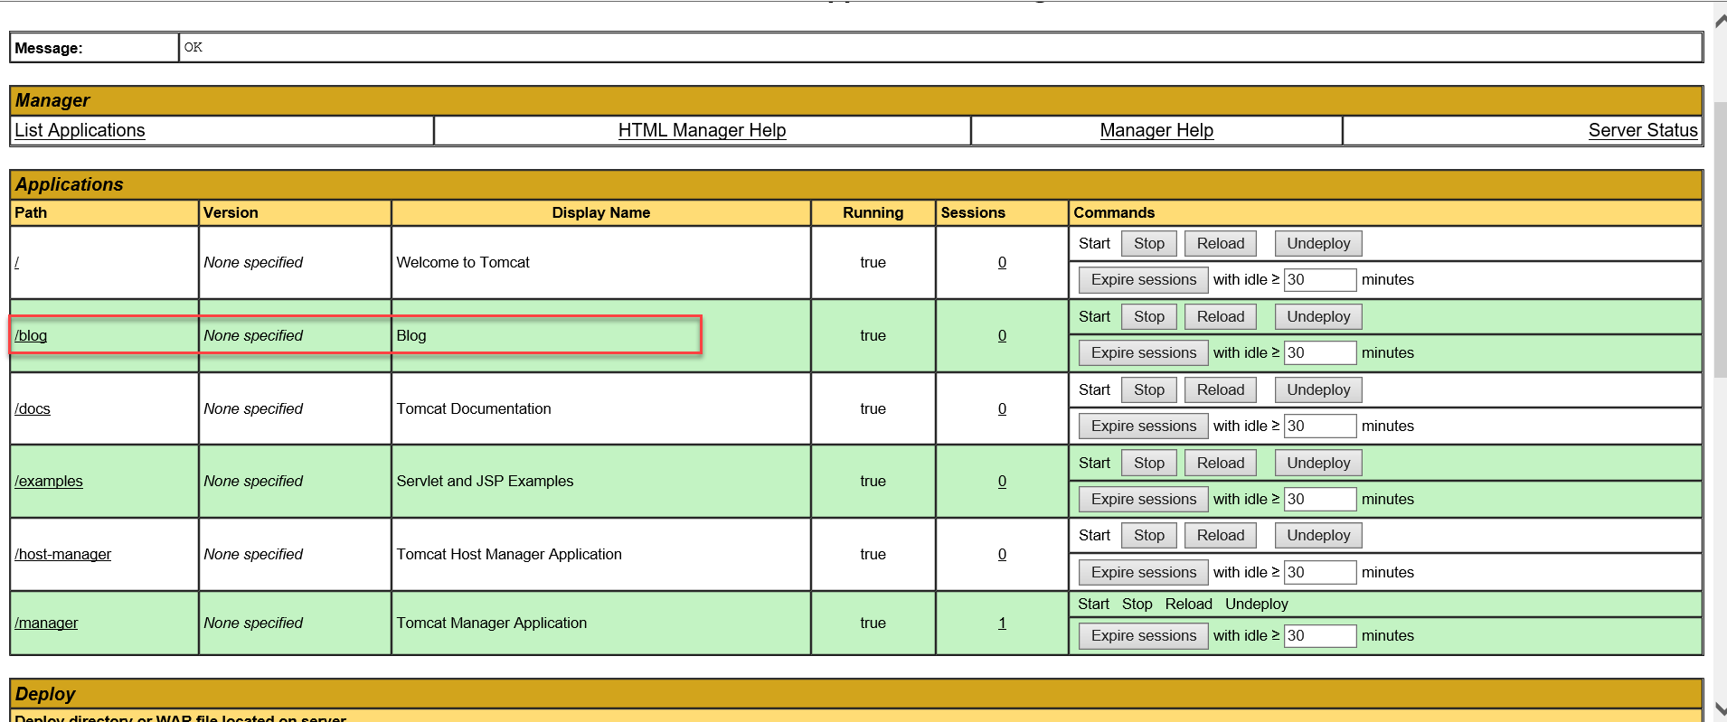Expire sessions for the /host-manager app
Image resolution: width=1727 pixels, height=722 pixels.
(x=1143, y=573)
